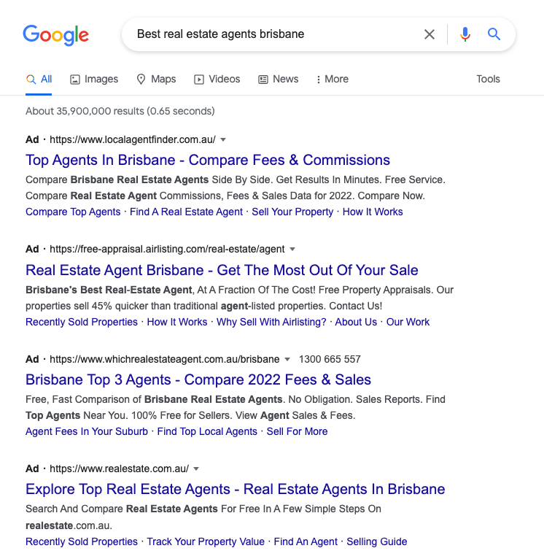Click the Google logo
This screenshot has height=559, width=544.
tap(56, 35)
